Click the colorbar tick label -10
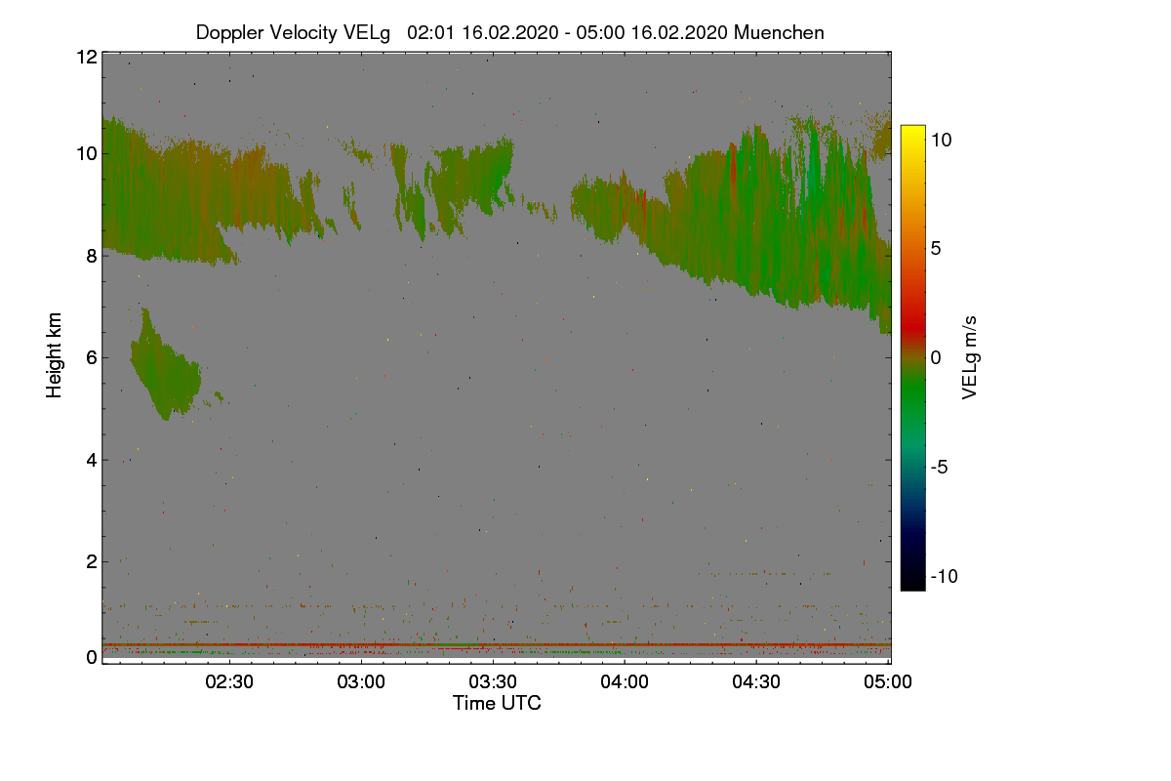The height and width of the screenshot is (781, 1171). pos(944,577)
